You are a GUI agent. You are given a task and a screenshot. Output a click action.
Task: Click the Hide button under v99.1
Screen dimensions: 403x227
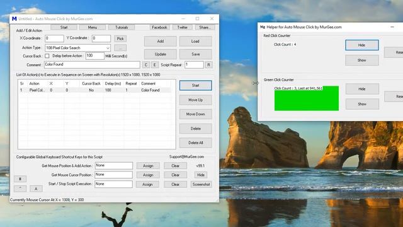click(201, 175)
